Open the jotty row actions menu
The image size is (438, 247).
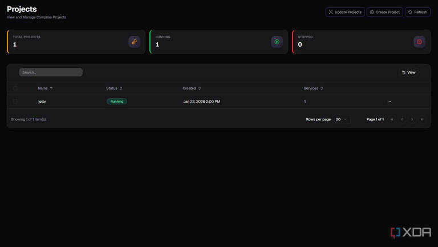[x=389, y=102]
